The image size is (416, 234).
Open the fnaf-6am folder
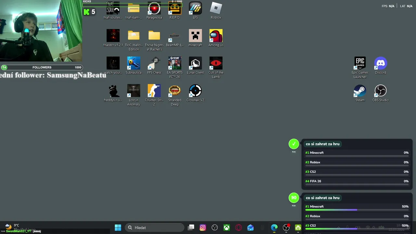(134, 11)
